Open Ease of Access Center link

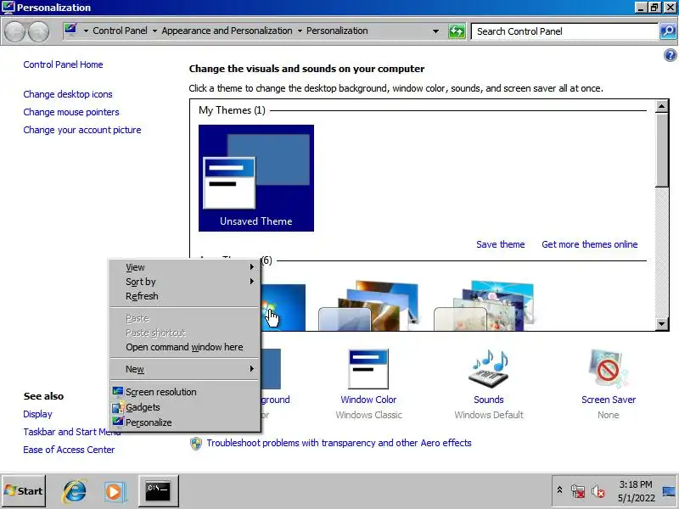(x=69, y=450)
